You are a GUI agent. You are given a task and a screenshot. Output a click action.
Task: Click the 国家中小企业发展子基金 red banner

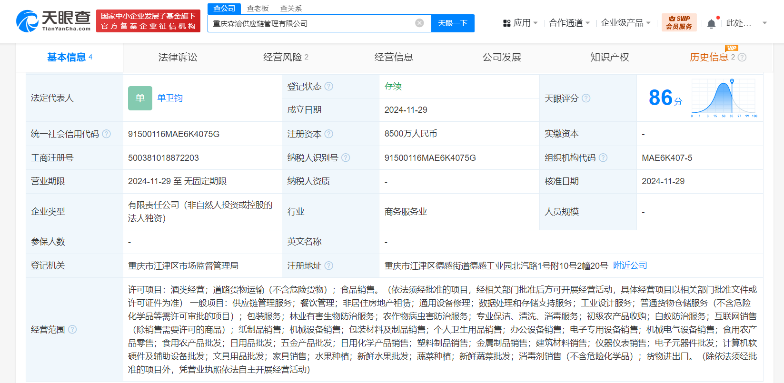(x=148, y=21)
